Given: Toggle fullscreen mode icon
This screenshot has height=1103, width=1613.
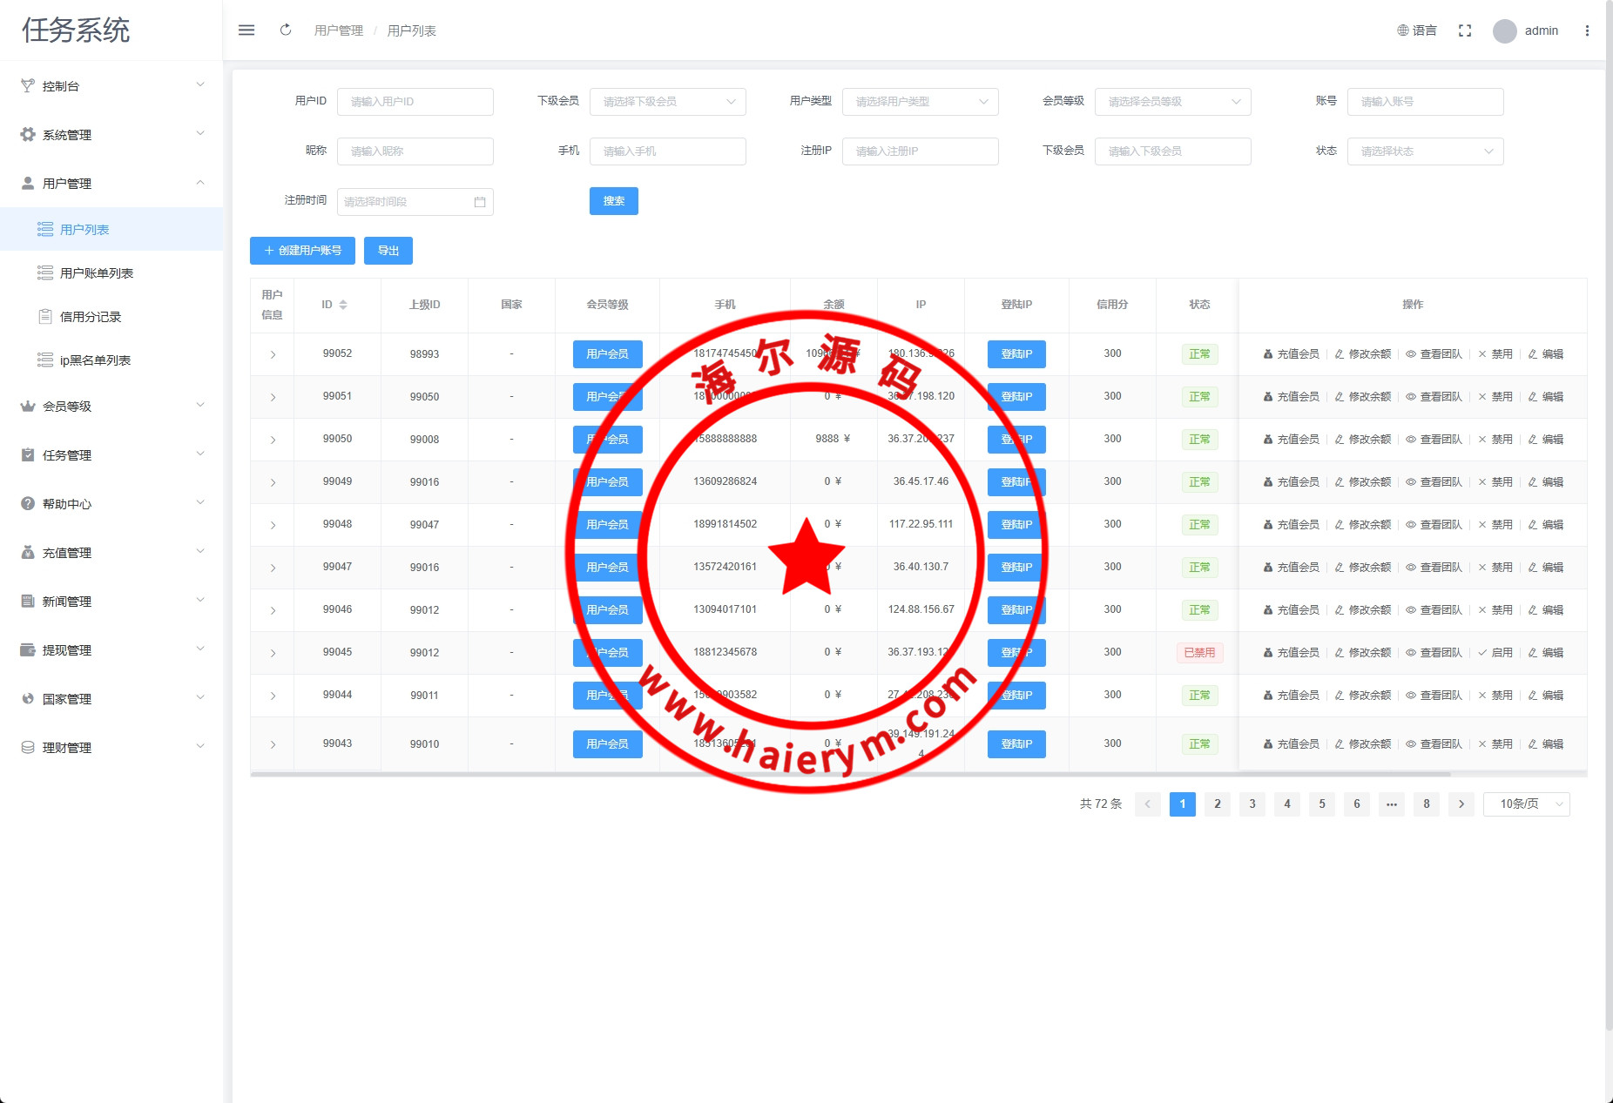Looking at the screenshot, I should [1465, 30].
